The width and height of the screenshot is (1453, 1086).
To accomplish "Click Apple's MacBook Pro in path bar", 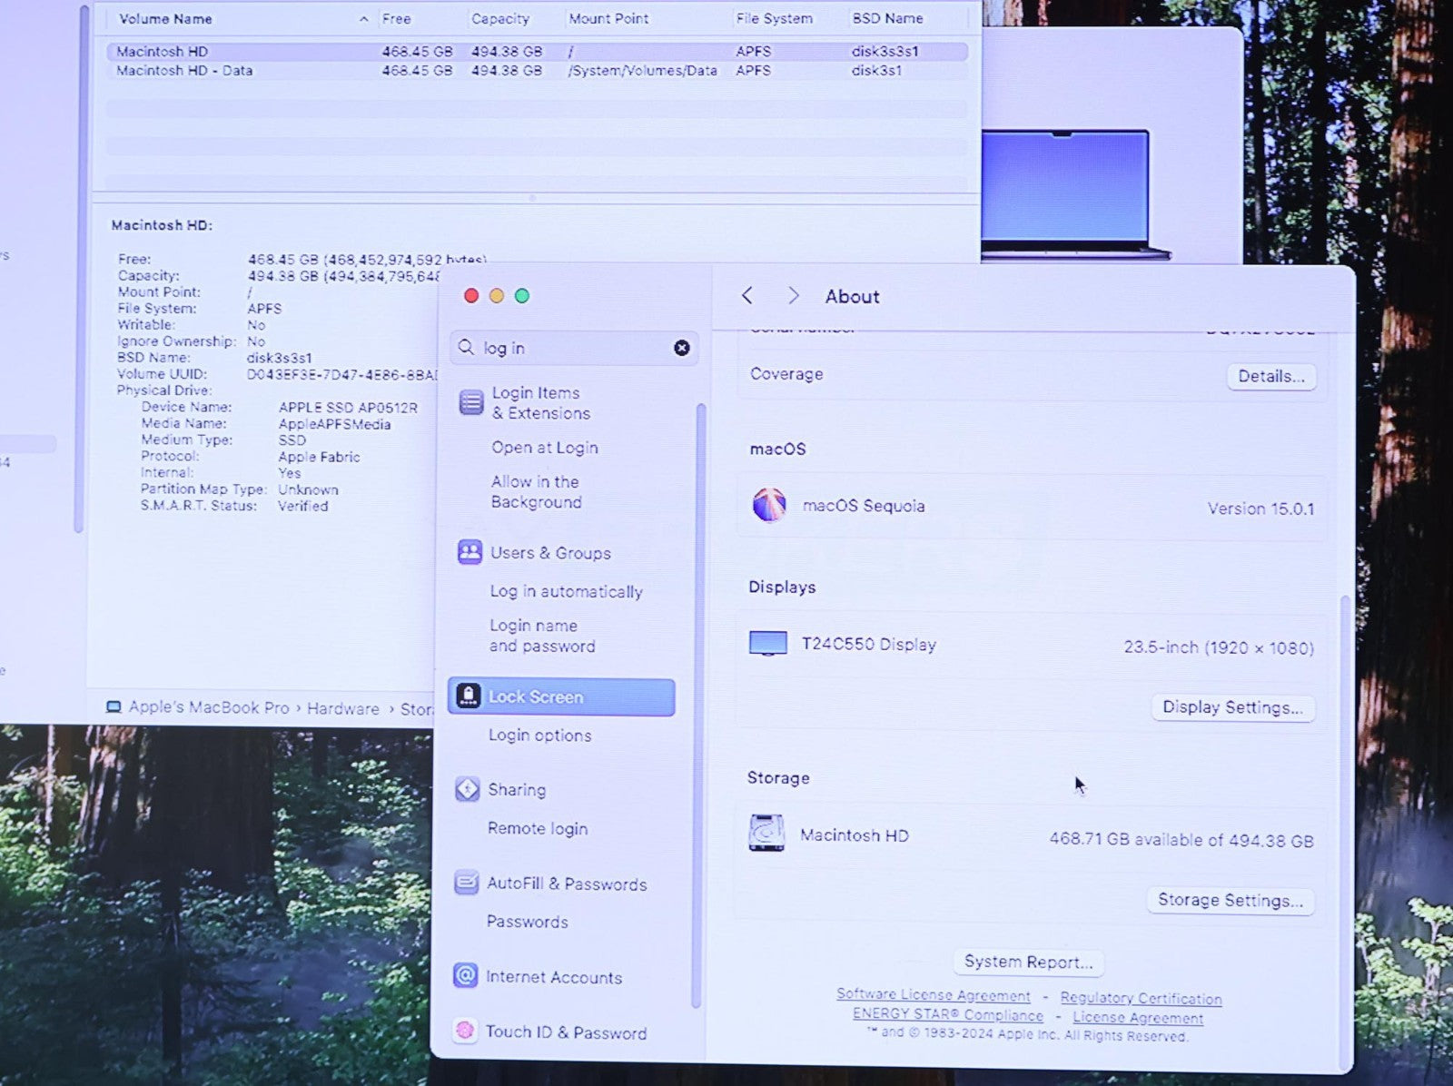I will pyautogui.click(x=209, y=707).
